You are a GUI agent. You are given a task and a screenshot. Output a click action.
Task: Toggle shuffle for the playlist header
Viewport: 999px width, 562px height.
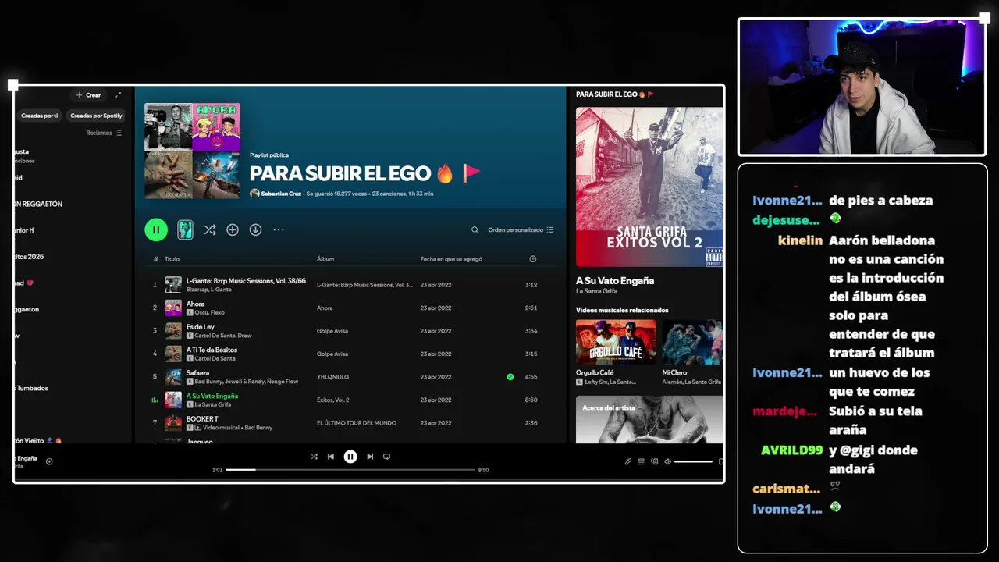coord(209,229)
